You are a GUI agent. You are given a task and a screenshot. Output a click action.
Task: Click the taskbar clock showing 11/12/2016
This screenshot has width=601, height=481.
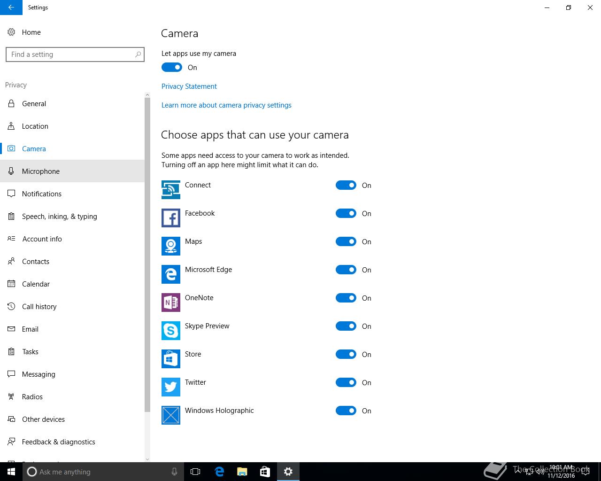[x=561, y=472]
